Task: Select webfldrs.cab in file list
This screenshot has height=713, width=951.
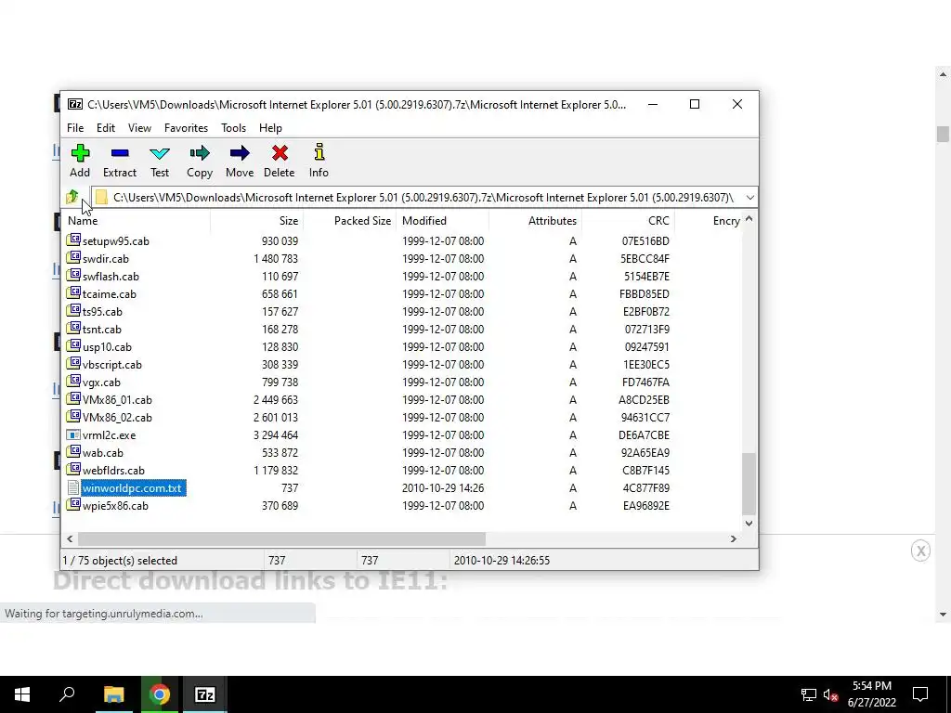Action: pyautogui.click(x=113, y=470)
